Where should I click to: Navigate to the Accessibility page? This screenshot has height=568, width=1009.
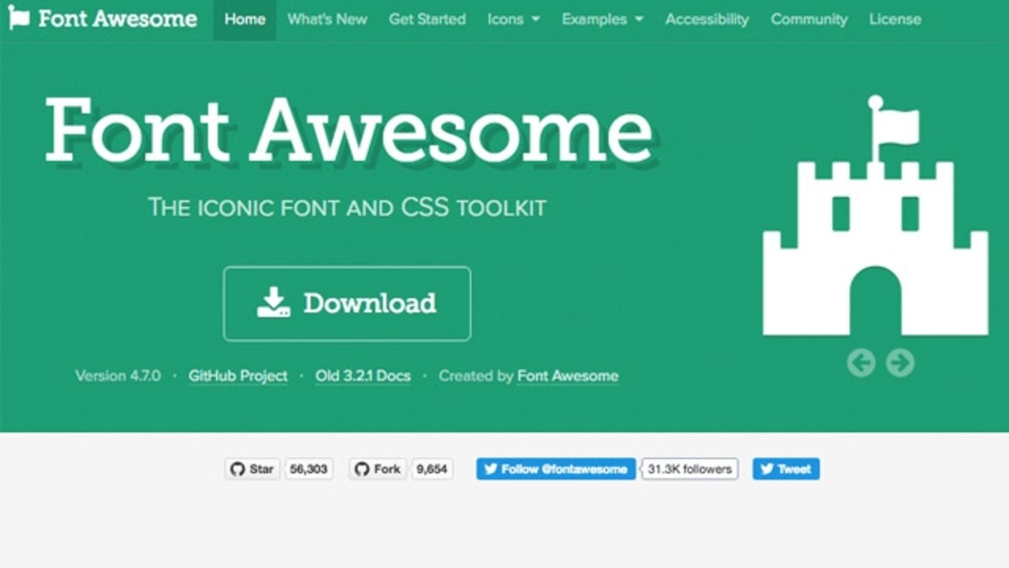click(707, 19)
